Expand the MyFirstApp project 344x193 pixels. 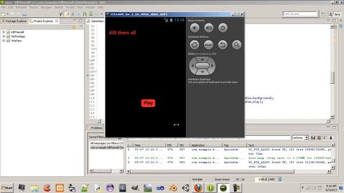point(4,36)
